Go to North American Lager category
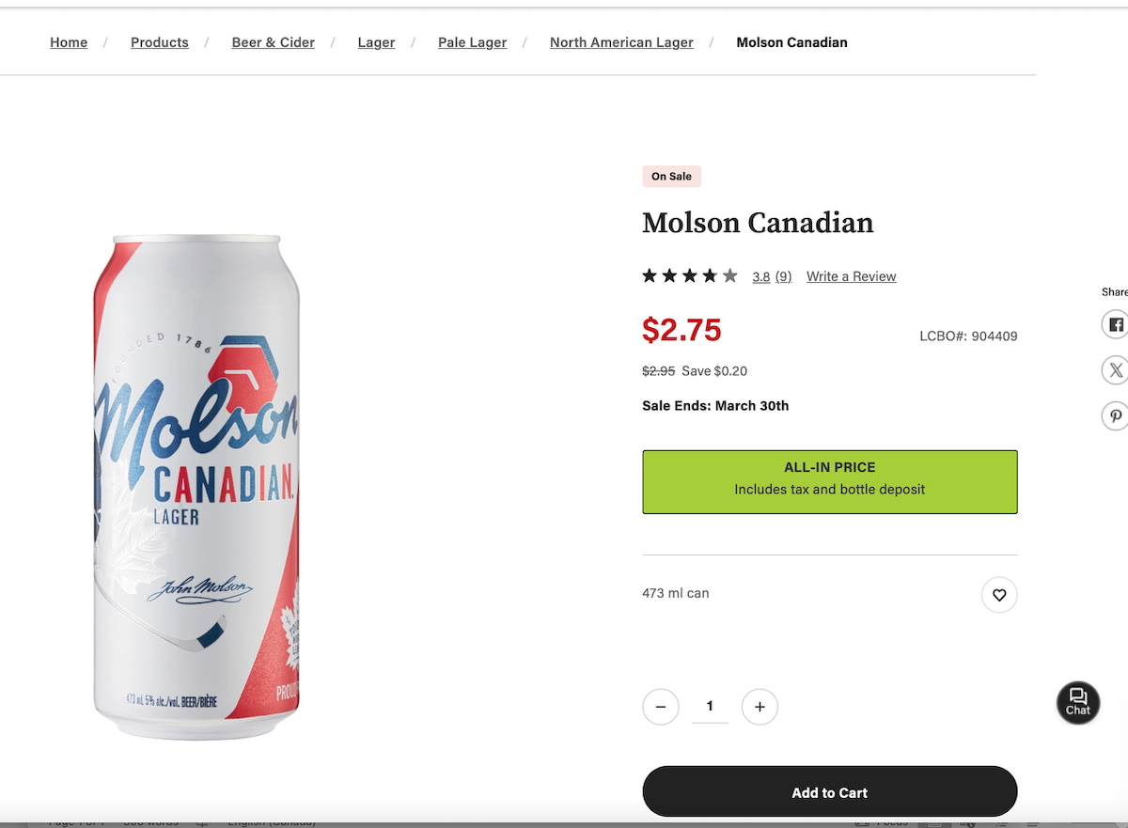This screenshot has width=1128, height=828. coord(621,42)
